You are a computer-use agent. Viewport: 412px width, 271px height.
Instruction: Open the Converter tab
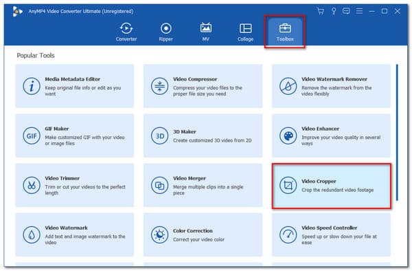[x=126, y=32]
